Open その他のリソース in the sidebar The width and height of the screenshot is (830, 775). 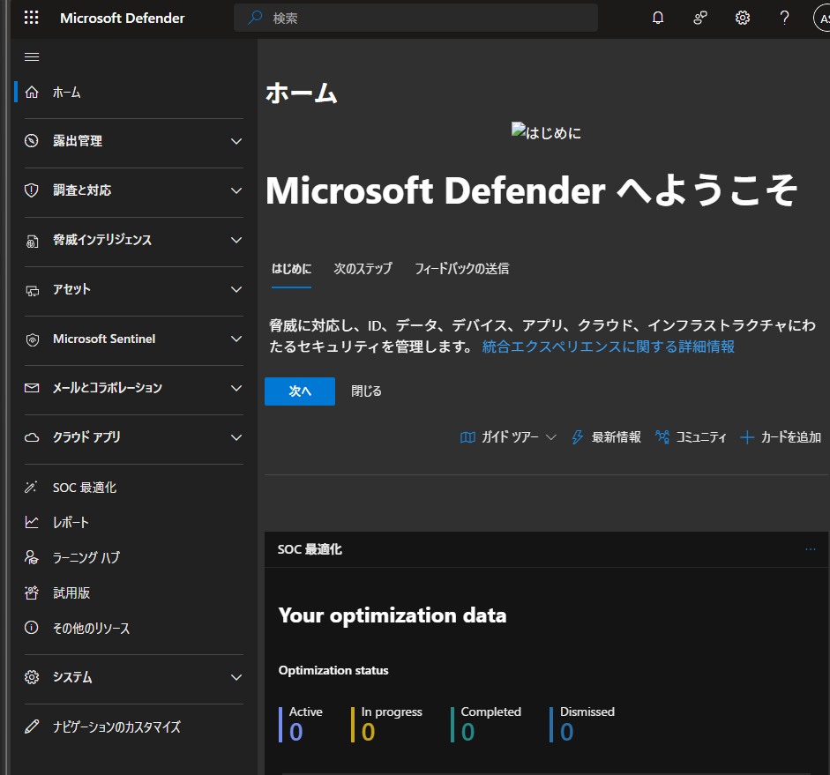[76, 628]
